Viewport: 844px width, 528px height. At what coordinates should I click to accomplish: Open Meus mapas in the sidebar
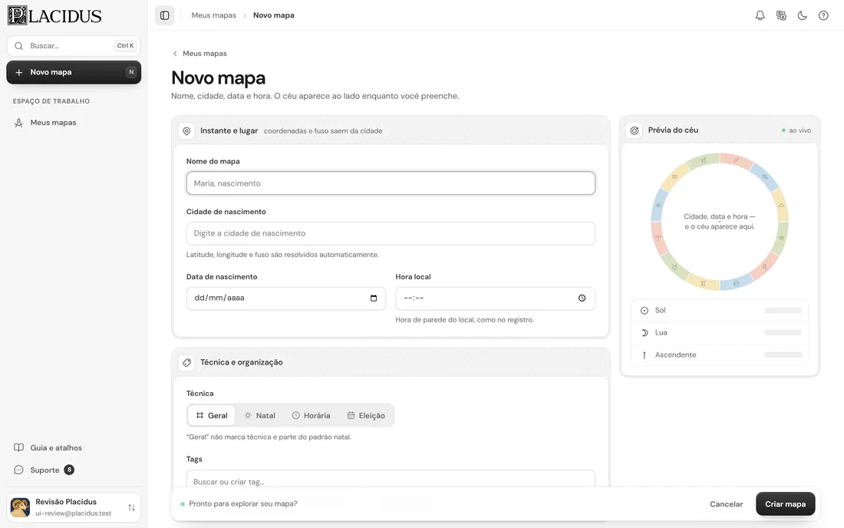tap(74, 123)
